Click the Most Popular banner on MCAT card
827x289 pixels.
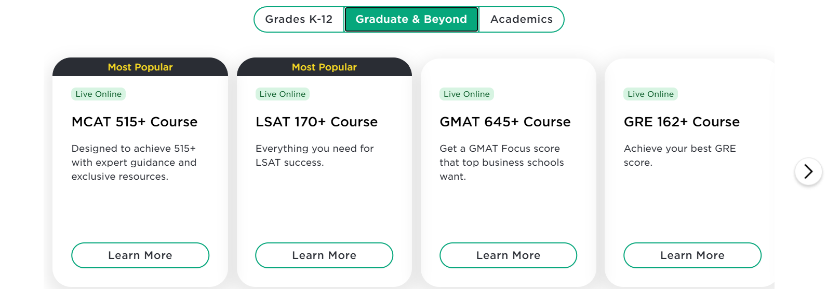pos(140,67)
